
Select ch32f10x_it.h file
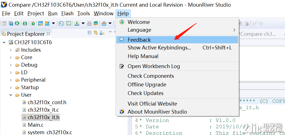coord(41,117)
